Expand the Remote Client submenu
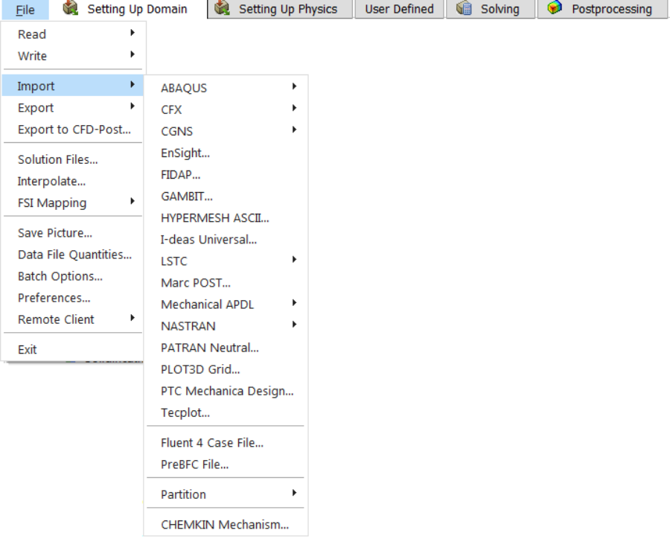Image resolution: width=670 pixels, height=542 pixels. pyautogui.click(x=74, y=319)
